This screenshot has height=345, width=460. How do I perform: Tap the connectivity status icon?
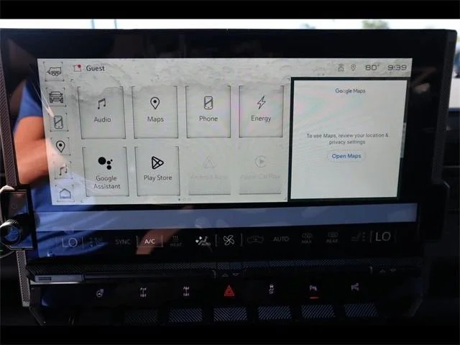pos(341,68)
